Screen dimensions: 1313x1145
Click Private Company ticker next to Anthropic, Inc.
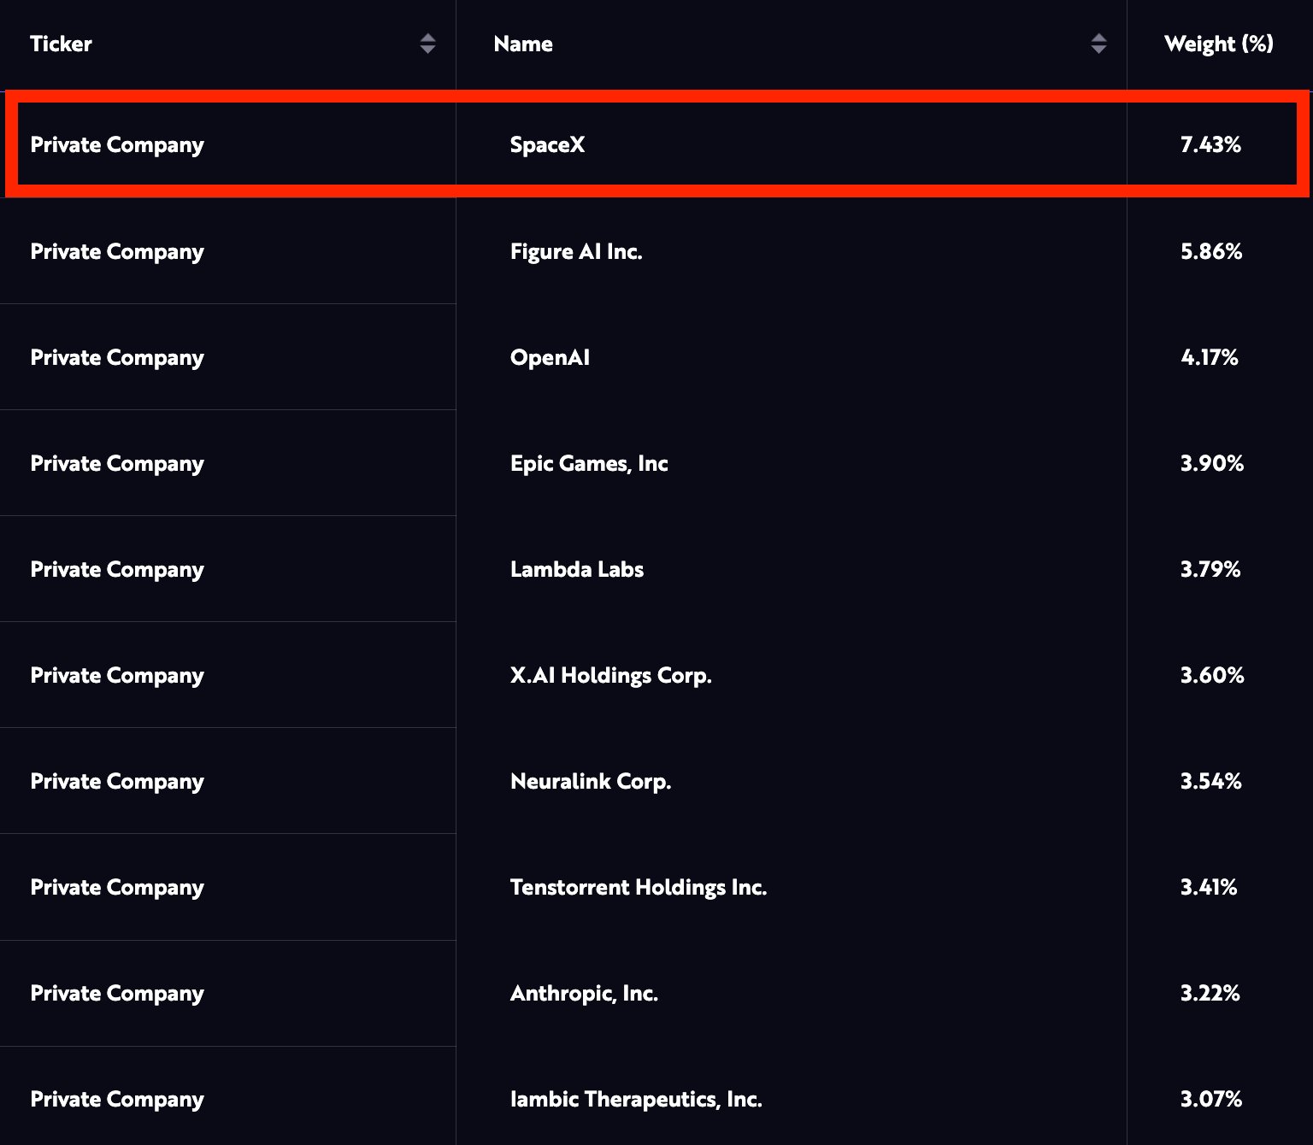(117, 993)
